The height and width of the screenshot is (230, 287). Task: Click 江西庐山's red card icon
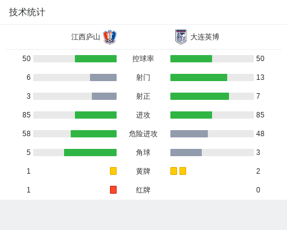[113, 190]
